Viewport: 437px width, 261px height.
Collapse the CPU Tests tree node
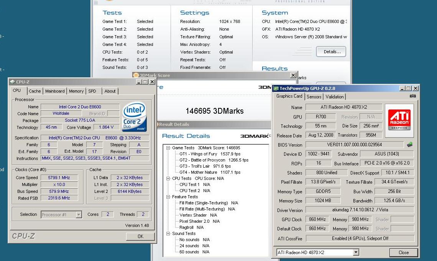168,179
